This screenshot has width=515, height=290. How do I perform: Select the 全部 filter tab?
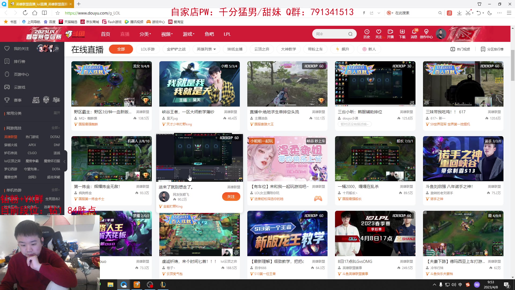pyautogui.click(x=121, y=49)
